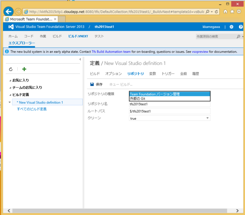
Task: Switch to the 履歴 tab
Action: 196,74
